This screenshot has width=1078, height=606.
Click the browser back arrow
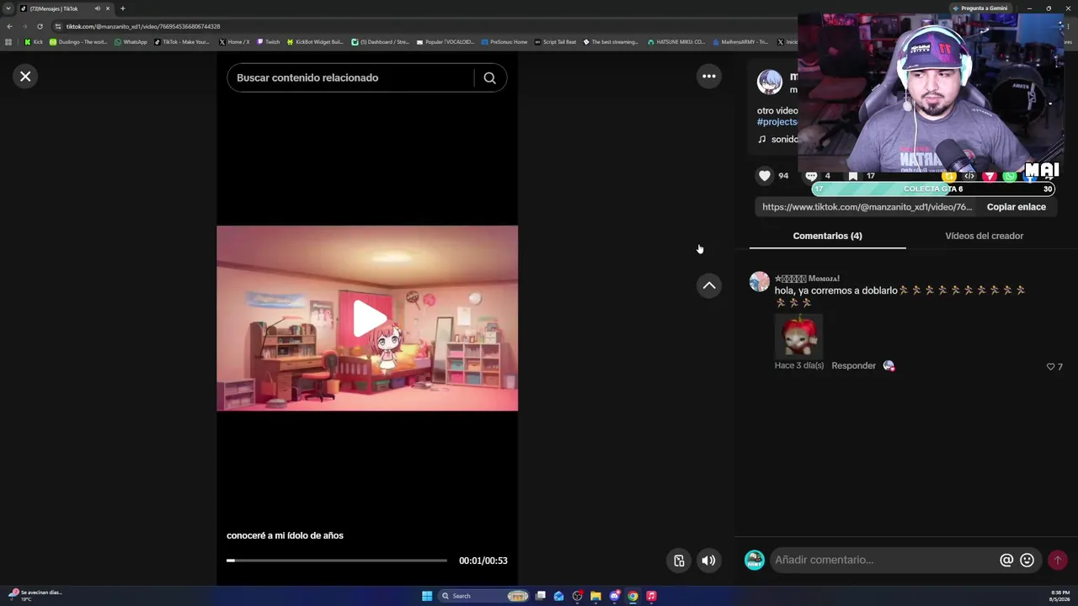tap(9, 26)
